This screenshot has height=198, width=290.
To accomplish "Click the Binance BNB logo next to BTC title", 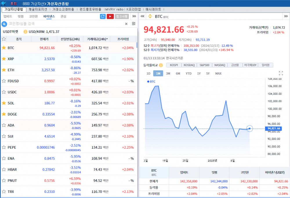I will pos(150,16).
